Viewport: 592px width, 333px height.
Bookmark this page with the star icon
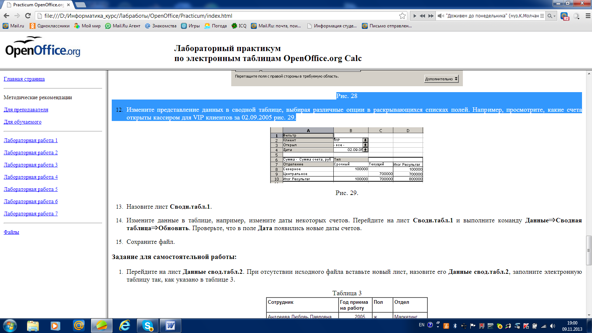click(x=402, y=16)
